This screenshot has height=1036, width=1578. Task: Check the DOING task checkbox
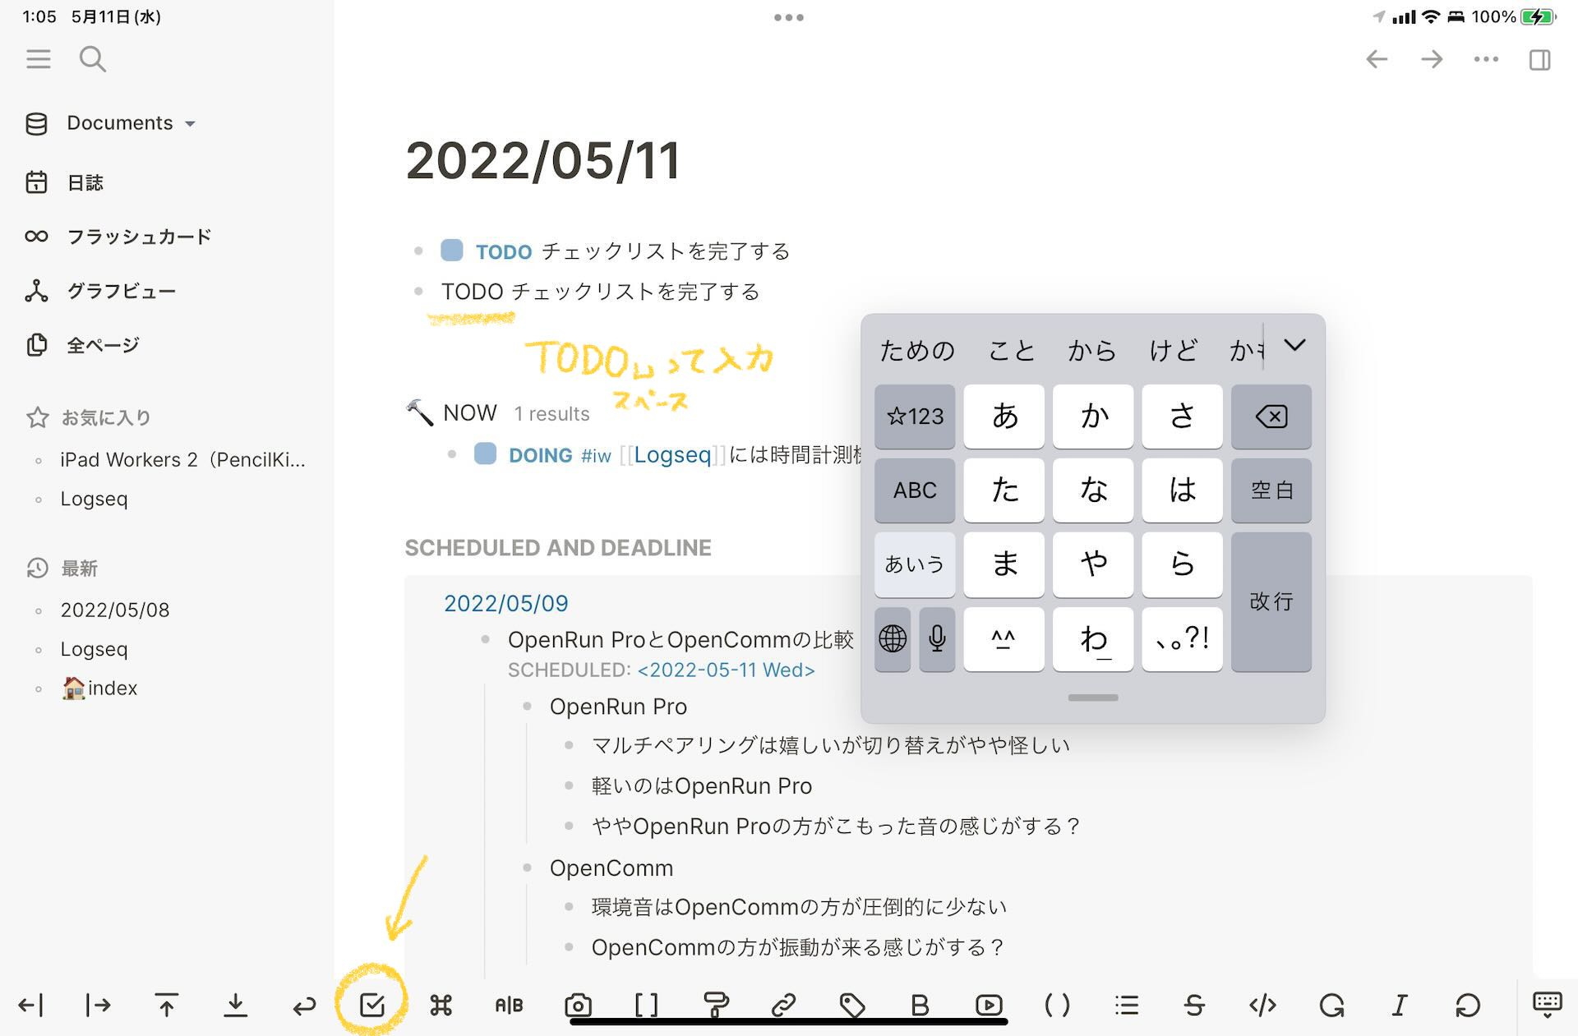(485, 454)
